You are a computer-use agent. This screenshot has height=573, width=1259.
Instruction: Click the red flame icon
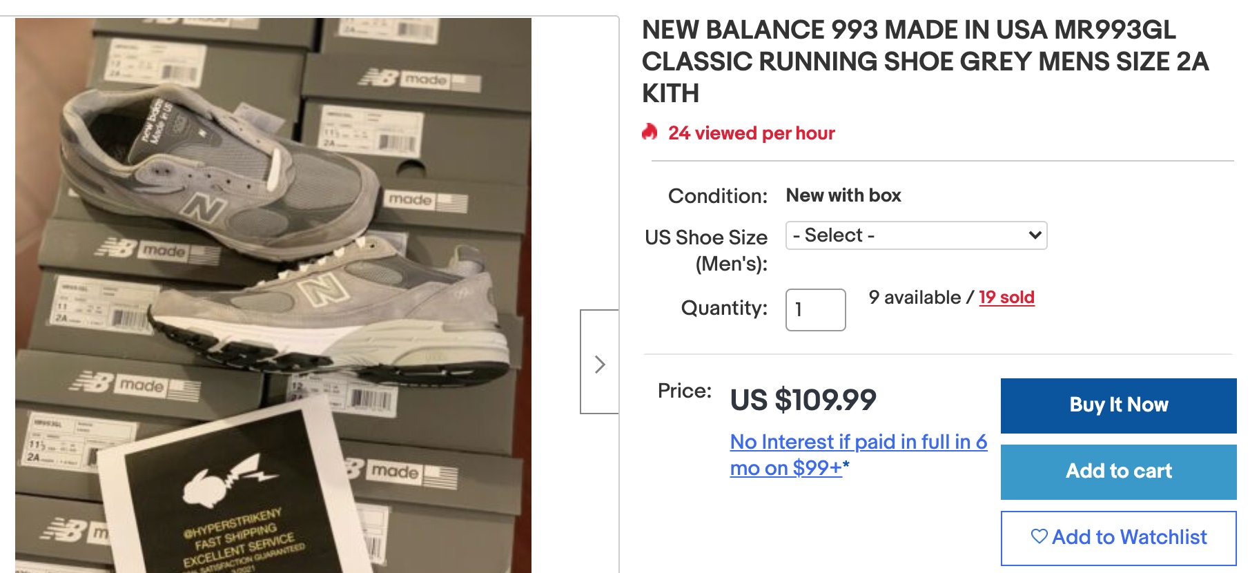pyautogui.click(x=650, y=132)
